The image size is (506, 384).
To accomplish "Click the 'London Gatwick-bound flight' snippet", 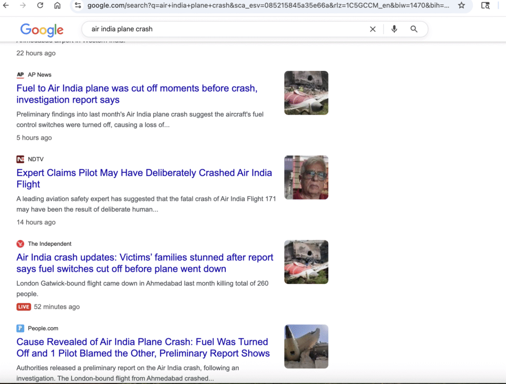I will tap(142, 289).
